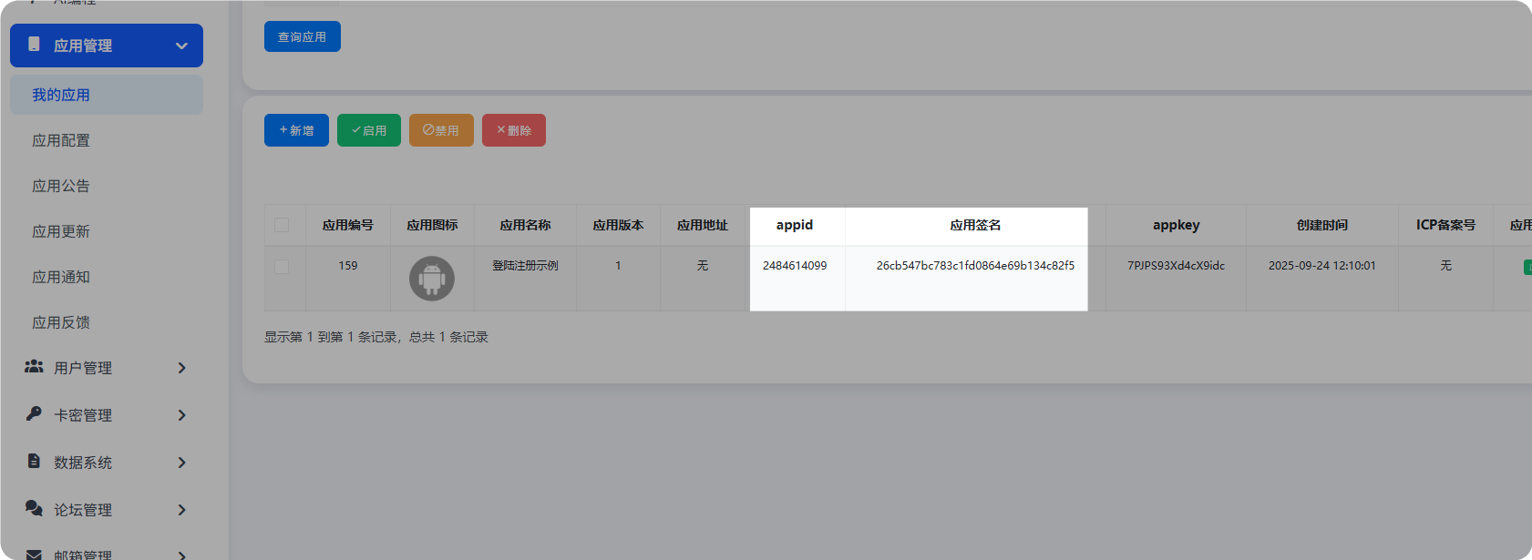
Task: Click the orange 禁用 disable button
Action: (x=441, y=130)
